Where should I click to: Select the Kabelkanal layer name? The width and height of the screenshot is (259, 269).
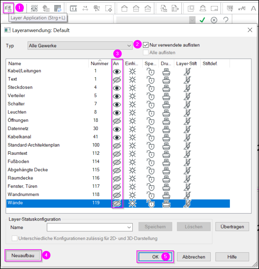[19, 137]
